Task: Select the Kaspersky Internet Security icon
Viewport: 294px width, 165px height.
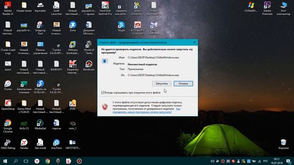Action: [x=73, y=67]
